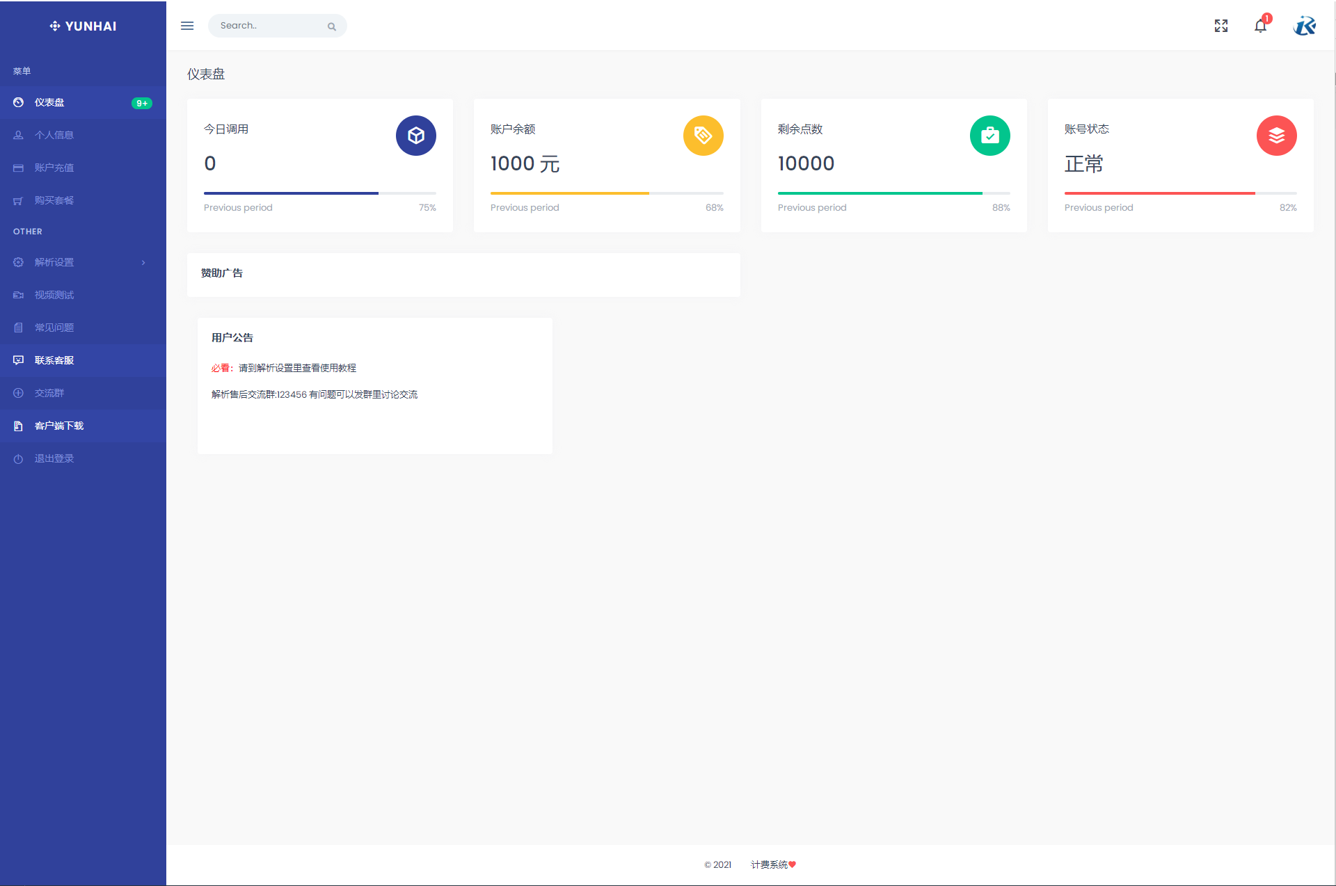The width and height of the screenshot is (1336, 886).
Task: Click the 联系客服 contact support link
Action: tap(54, 361)
